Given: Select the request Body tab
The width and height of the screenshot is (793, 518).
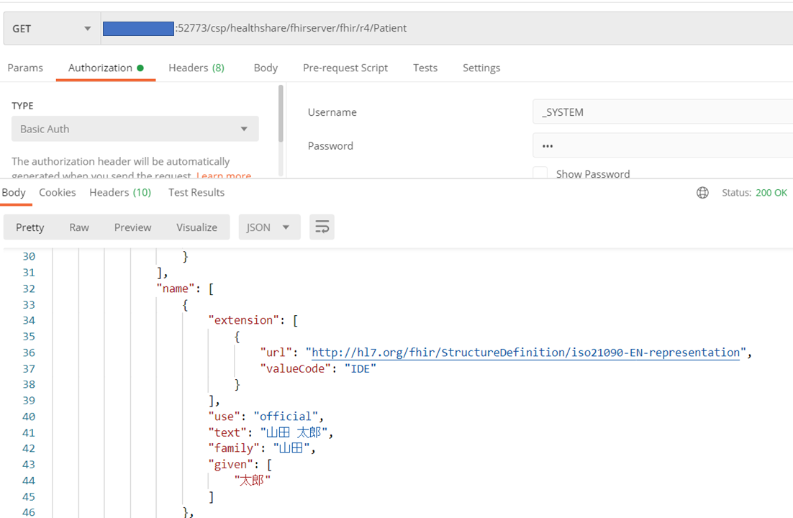Looking at the screenshot, I should 266,68.
